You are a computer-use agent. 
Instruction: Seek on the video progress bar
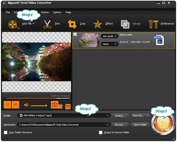click(38, 98)
